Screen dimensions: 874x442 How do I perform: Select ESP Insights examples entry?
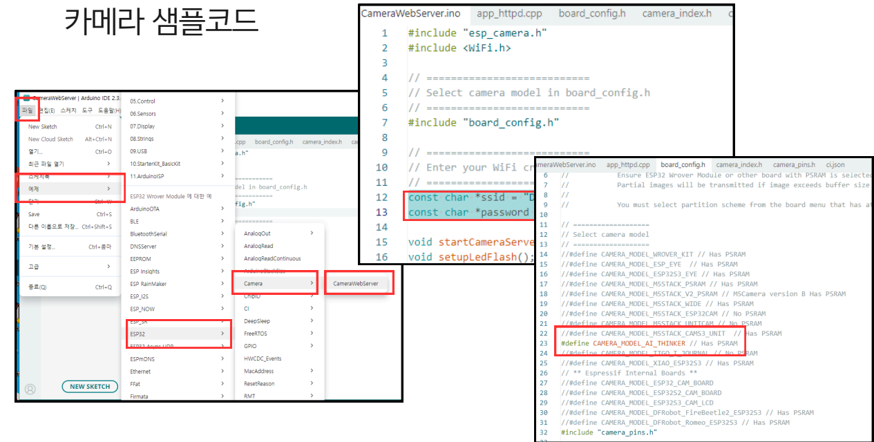coord(178,271)
